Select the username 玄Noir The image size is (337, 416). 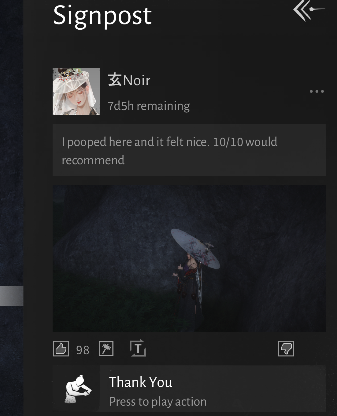[129, 80]
